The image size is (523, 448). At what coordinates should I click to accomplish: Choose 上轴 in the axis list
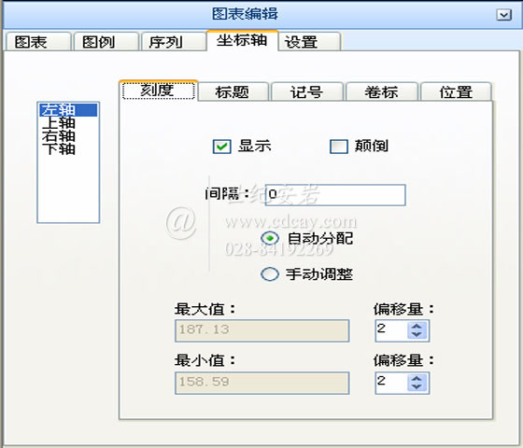pos(68,122)
